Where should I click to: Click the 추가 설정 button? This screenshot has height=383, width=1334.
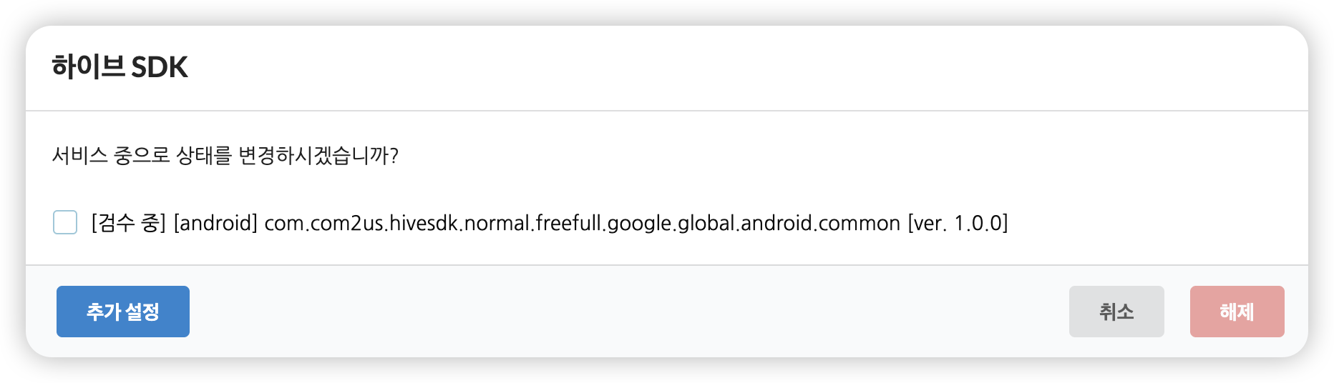click(123, 312)
